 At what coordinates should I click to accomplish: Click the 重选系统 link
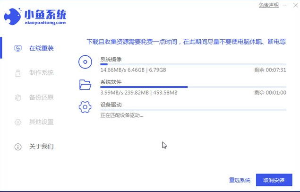(240, 180)
